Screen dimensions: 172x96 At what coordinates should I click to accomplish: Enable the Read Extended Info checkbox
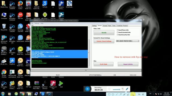point(117,33)
